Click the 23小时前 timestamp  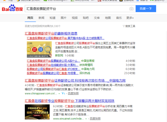(x=130, y=73)
